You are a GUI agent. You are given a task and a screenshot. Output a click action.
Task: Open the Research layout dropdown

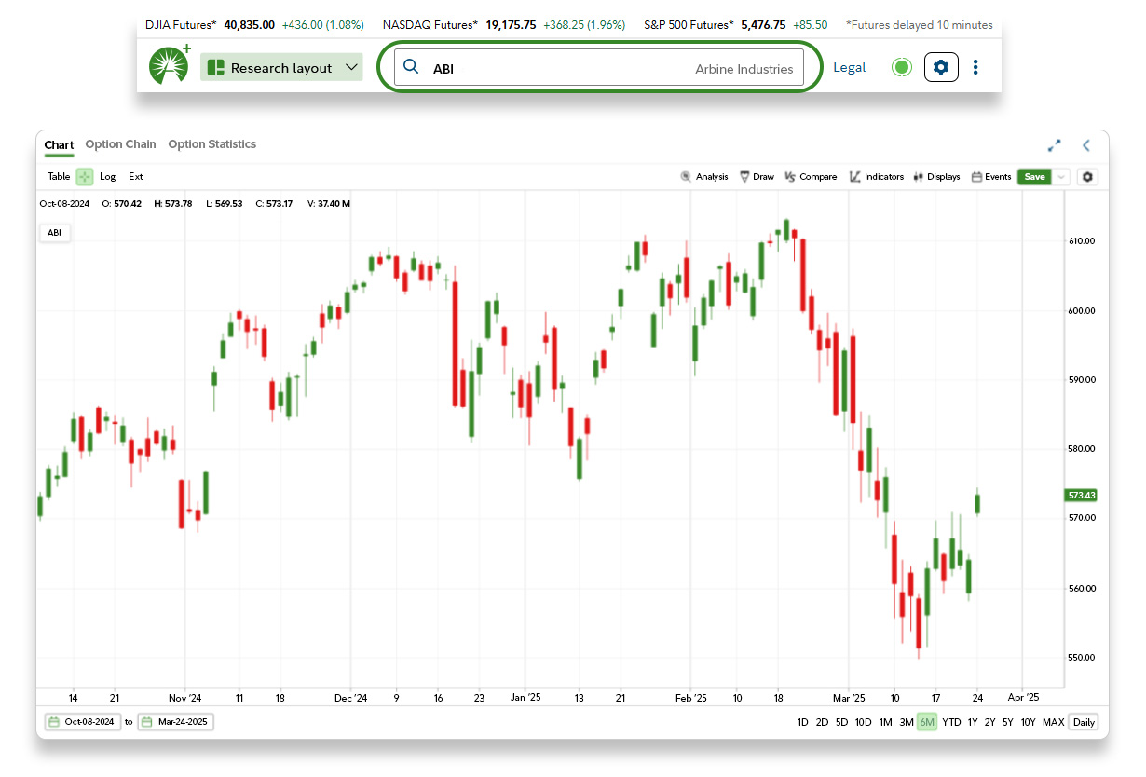click(x=281, y=67)
